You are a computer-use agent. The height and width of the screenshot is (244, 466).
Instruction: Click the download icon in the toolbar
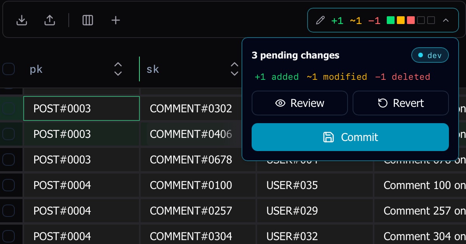click(x=22, y=20)
